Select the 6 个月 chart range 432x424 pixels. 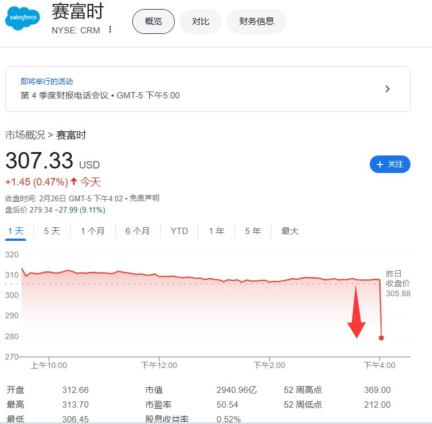click(x=137, y=231)
